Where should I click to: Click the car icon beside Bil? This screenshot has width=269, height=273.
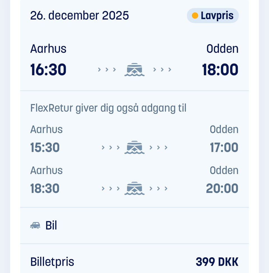[35, 225]
